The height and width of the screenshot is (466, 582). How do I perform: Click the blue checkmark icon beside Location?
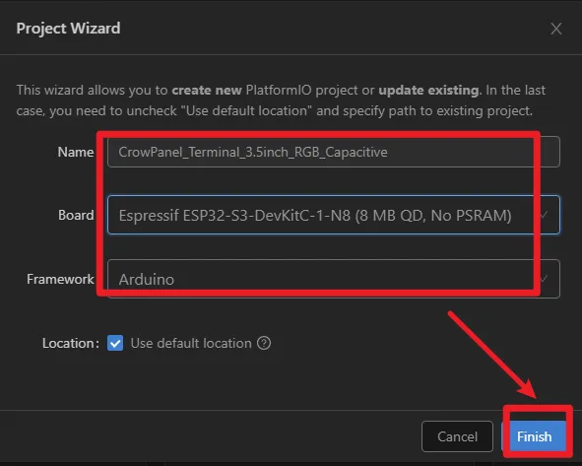coord(115,343)
